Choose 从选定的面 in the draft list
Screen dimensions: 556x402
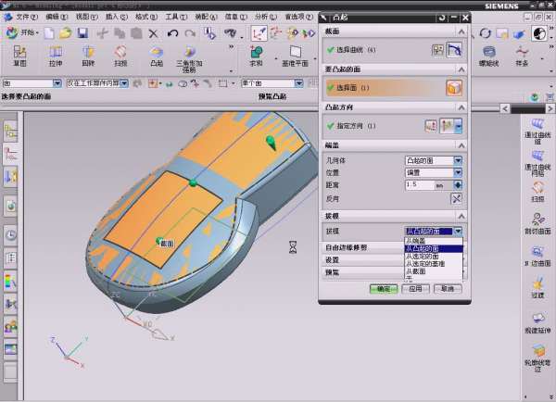click(427, 257)
